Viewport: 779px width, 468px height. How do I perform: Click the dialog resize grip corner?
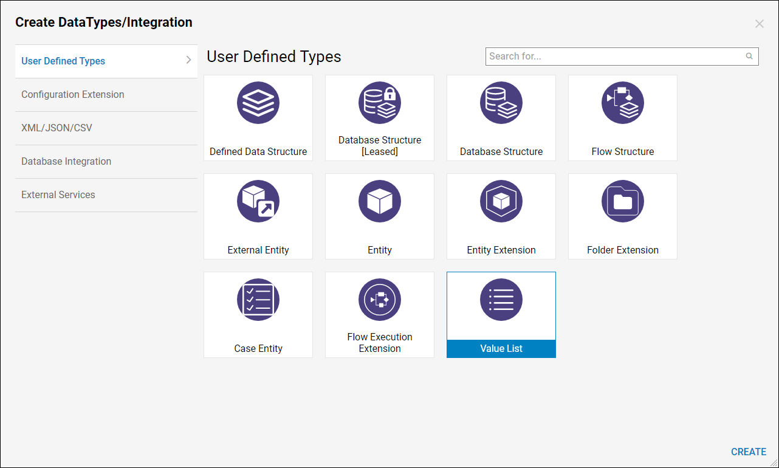(773, 463)
